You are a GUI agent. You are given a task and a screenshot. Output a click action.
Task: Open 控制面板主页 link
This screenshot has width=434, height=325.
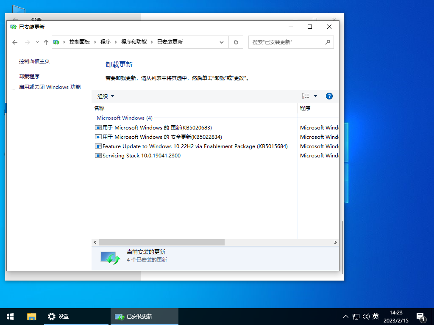[34, 61]
